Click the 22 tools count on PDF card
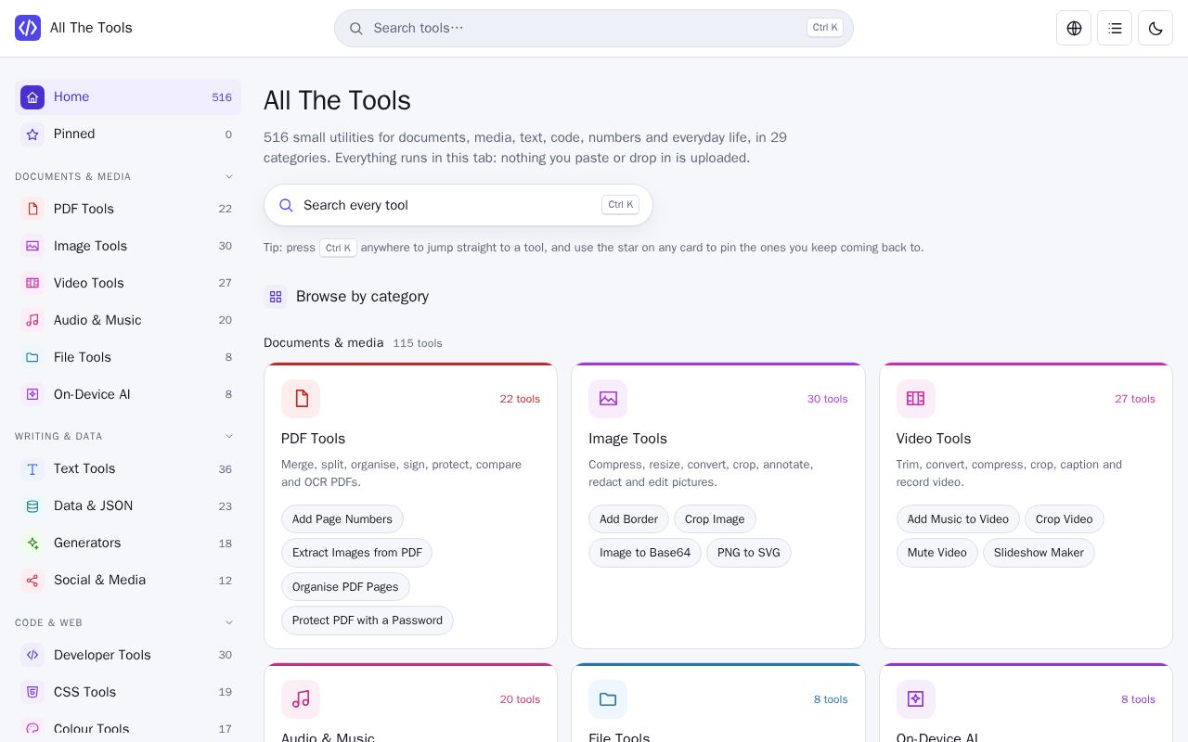This screenshot has width=1188, height=742. 520,399
